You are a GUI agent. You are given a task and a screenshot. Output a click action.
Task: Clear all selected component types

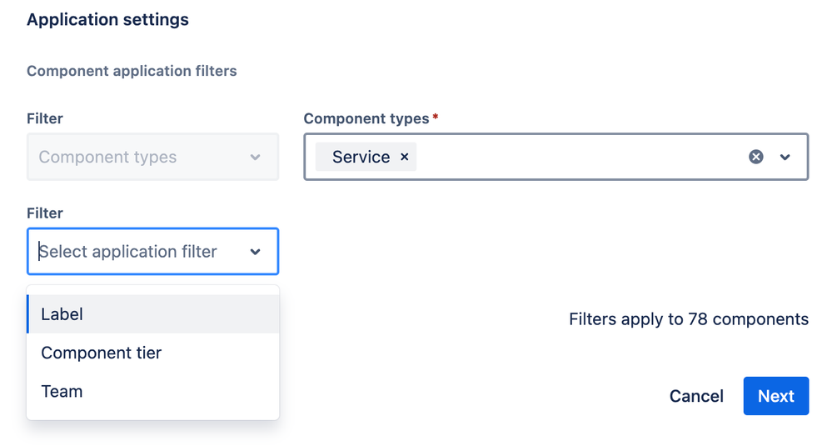click(x=755, y=157)
